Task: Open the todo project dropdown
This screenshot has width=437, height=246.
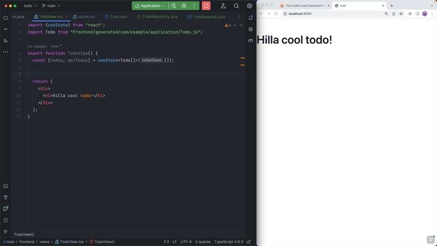Action: tap(30, 5)
